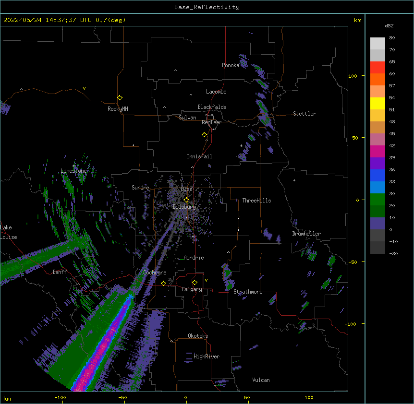This screenshot has height=404, width=414.
Task: Click the Lacombe city label
Action: point(216,92)
